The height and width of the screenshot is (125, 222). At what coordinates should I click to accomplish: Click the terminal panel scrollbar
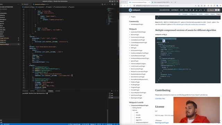pos(108,116)
